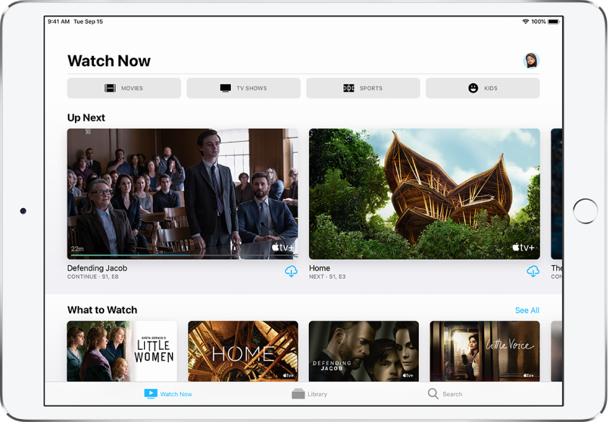Download Home episode via cloud icon
This screenshot has height=422, width=609.
pos(533,271)
